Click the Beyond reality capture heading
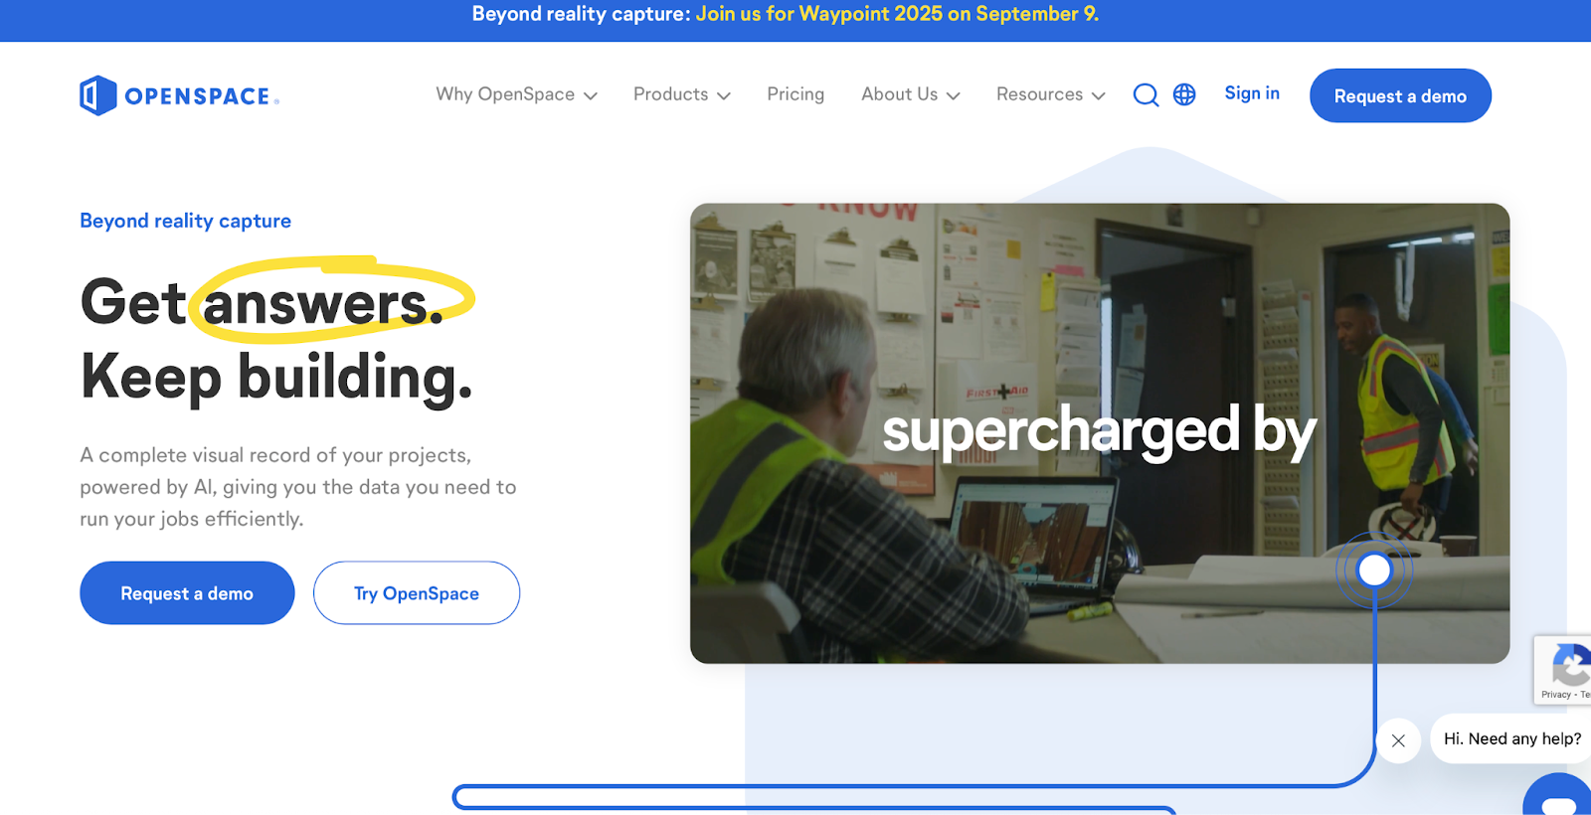 pyautogui.click(x=185, y=221)
